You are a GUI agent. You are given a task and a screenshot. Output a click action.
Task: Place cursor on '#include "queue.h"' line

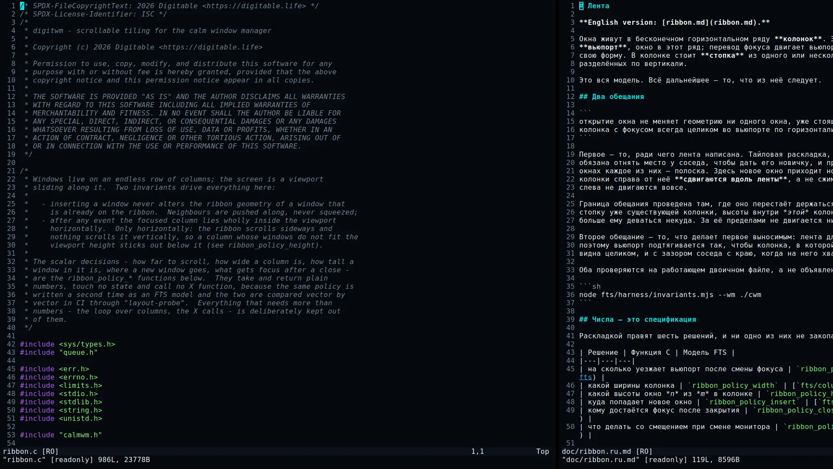59,352
